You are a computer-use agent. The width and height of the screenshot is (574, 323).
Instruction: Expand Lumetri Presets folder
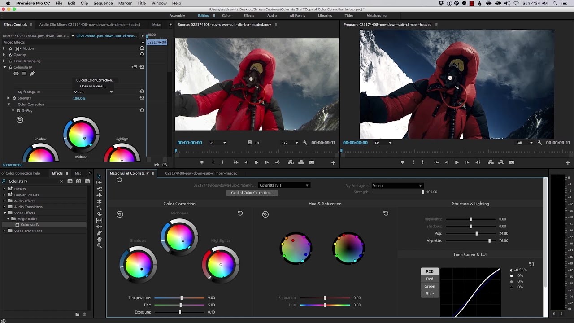click(x=4, y=195)
